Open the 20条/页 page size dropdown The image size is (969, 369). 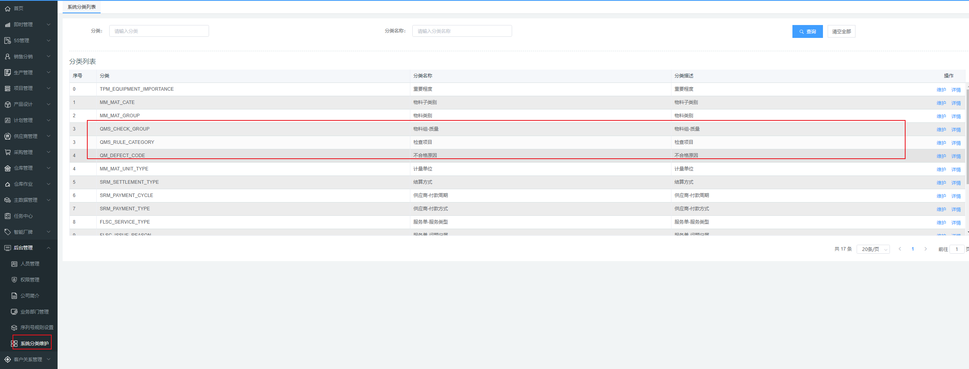[873, 249]
